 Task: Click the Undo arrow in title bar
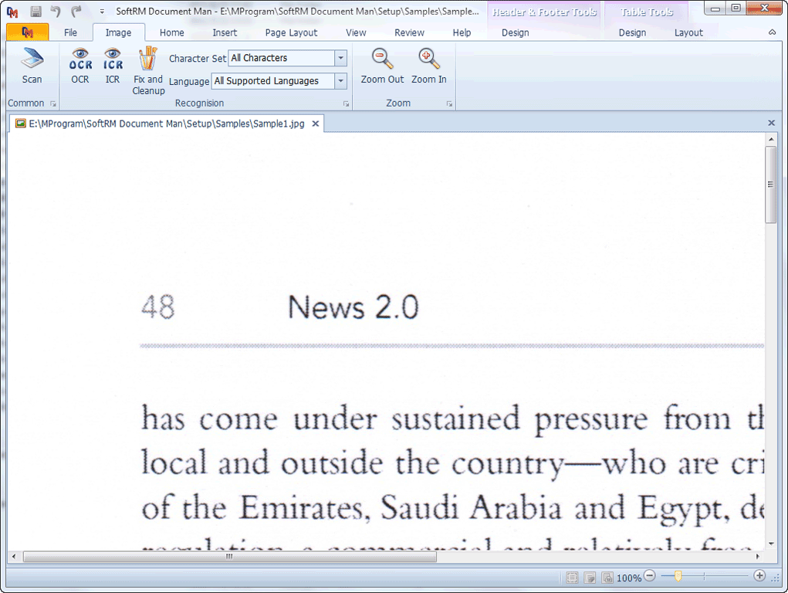56,11
